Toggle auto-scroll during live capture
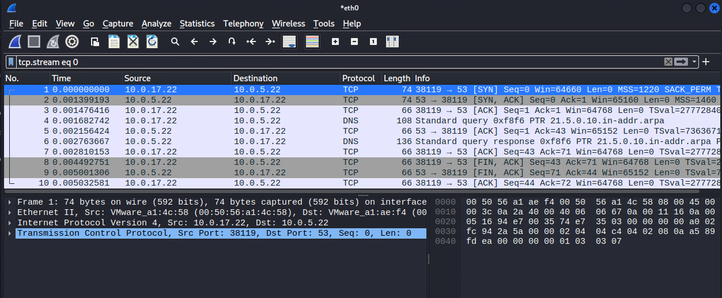Screen dimensions: 722x298 pyautogui.click(x=289, y=42)
